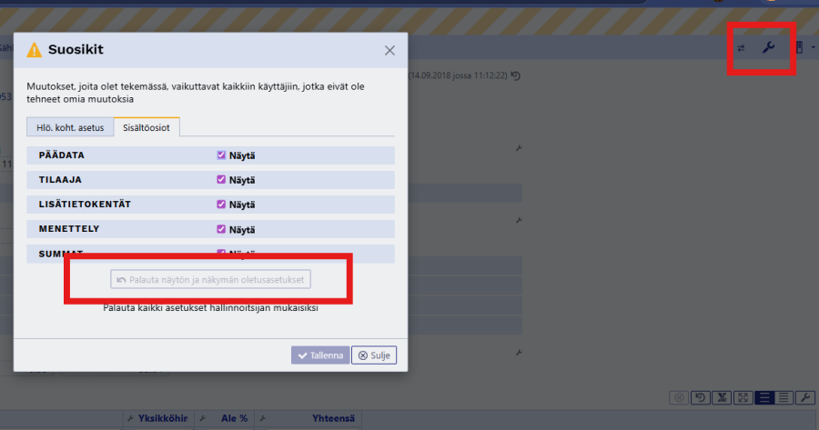This screenshot has width=819, height=430.
Task: Select the compact row density icon
Action: point(784,397)
